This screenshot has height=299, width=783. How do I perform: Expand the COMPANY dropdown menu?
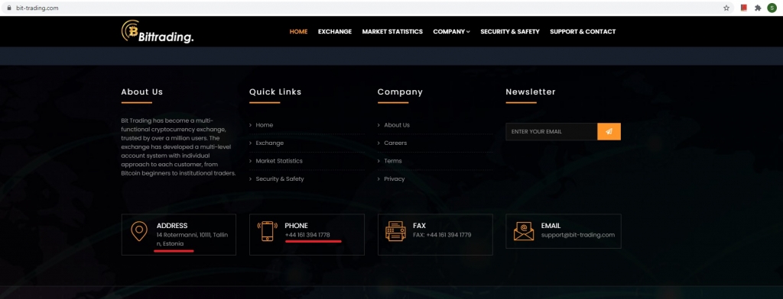[x=451, y=31]
